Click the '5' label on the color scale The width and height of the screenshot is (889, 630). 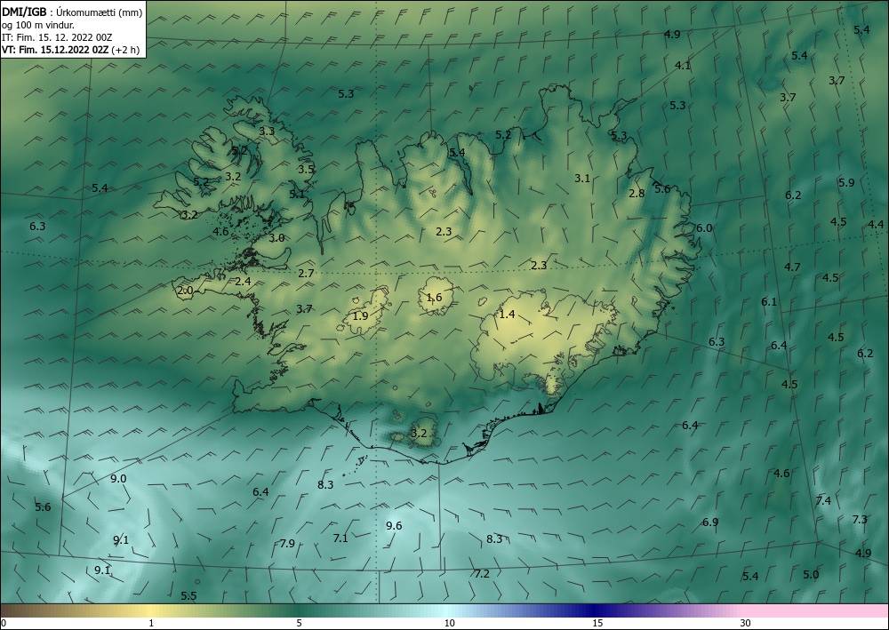coord(299,623)
